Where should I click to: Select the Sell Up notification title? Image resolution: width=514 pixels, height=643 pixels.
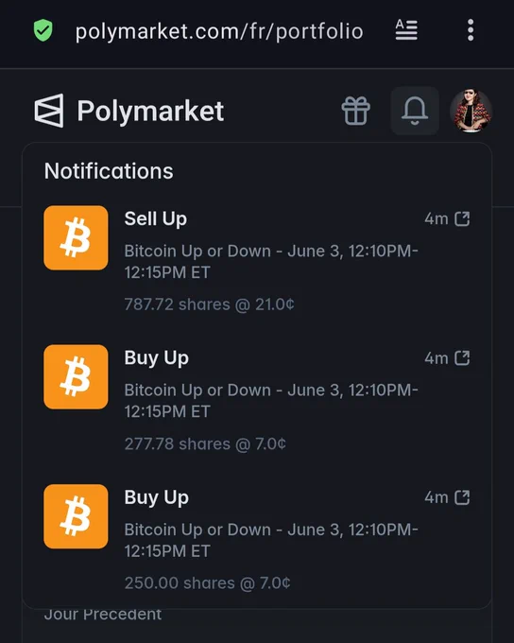tap(156, 219)
